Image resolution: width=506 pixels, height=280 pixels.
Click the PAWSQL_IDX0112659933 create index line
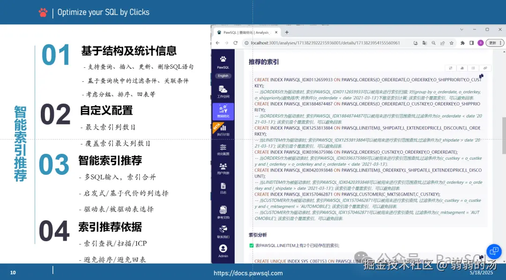point(368,83)
